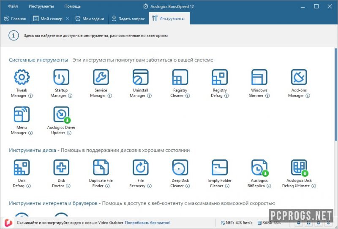Select the active Инструменты tab
Image resolution: width=338 pixels, height=229 pixels.
tap(169, 19)
